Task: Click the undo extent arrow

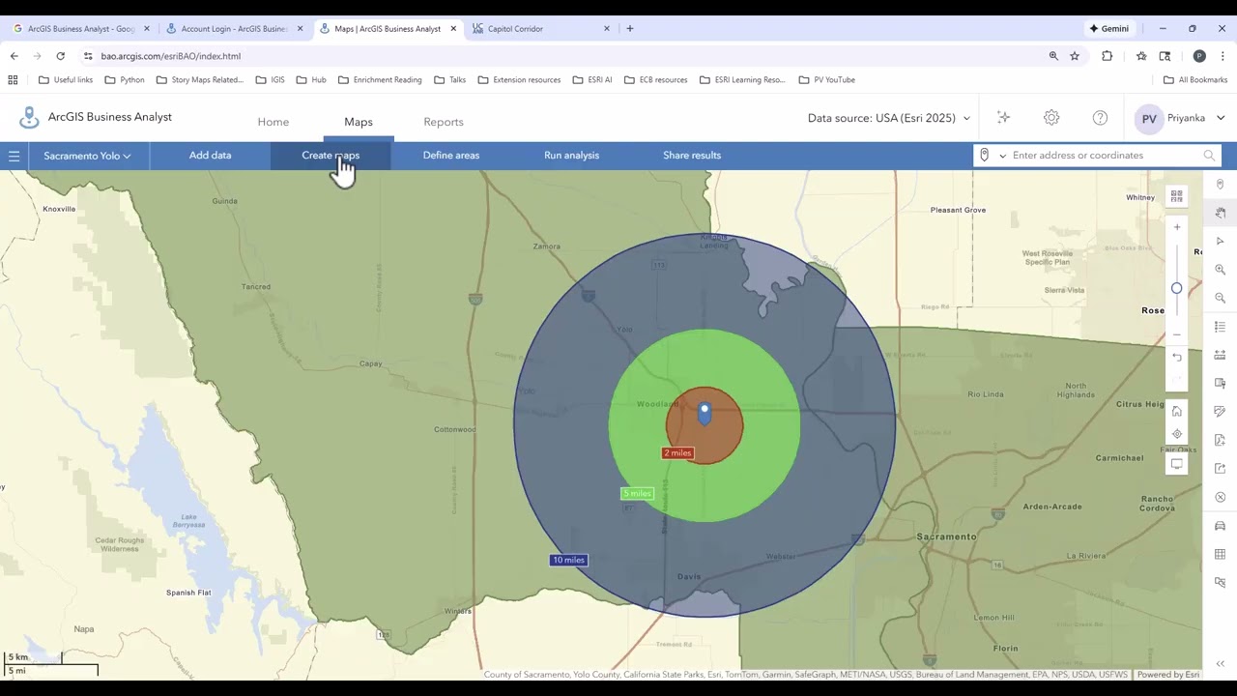Action: 1176,358
